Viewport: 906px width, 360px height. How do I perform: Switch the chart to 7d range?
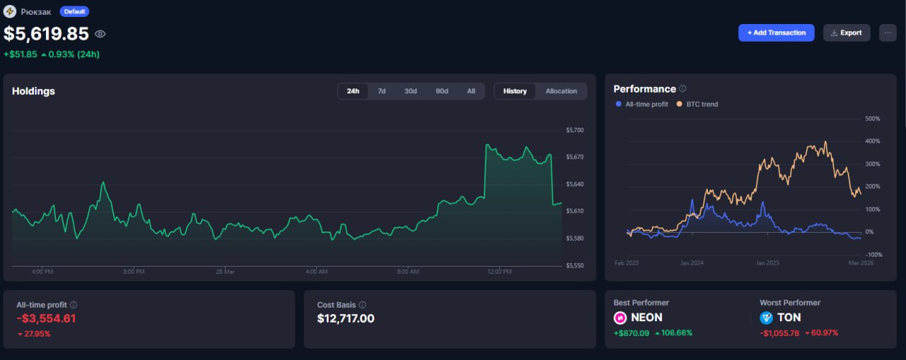(382, 91)
